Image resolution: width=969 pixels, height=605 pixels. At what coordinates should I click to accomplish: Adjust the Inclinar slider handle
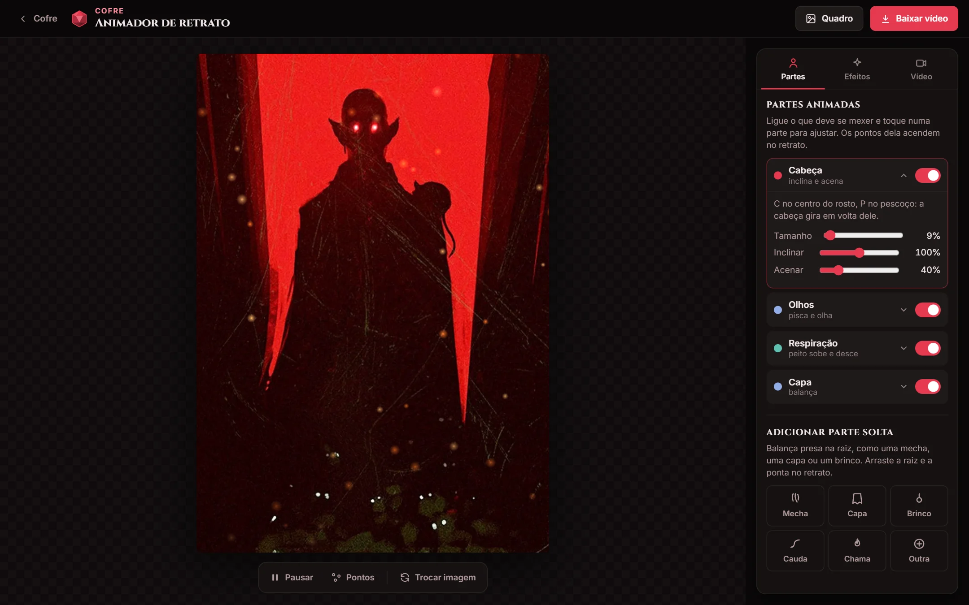[x=859, y=253]
